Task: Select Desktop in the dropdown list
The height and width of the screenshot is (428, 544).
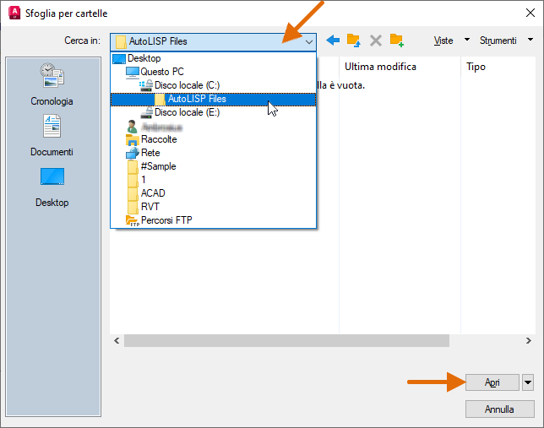Action: [x=214, y=58]
